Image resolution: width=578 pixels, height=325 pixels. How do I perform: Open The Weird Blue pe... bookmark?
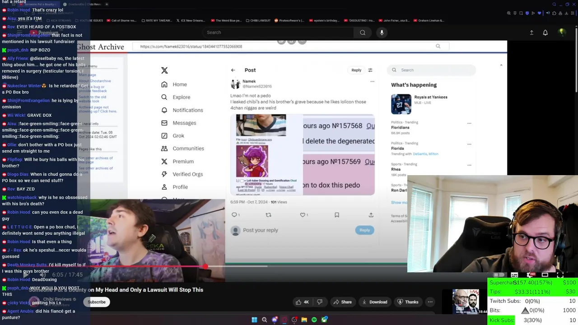click(226, 20)
